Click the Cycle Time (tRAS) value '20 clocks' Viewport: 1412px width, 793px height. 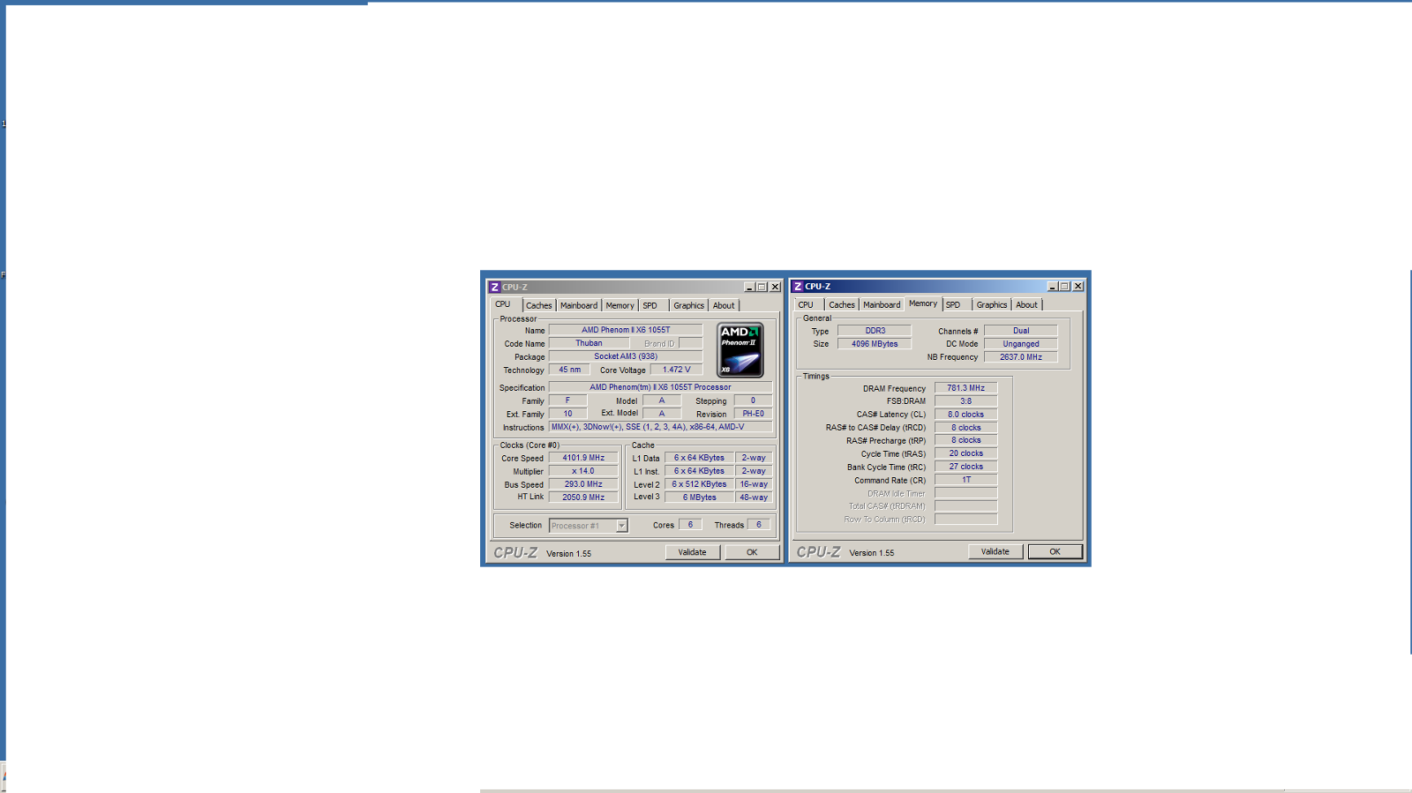[965, 453]
